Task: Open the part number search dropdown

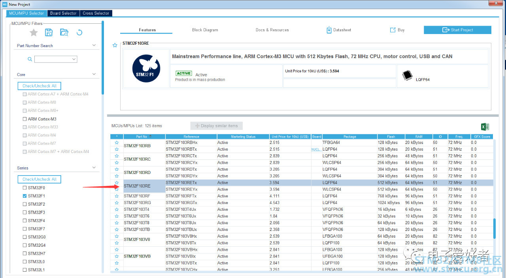Action: click(x=74, y=59)
